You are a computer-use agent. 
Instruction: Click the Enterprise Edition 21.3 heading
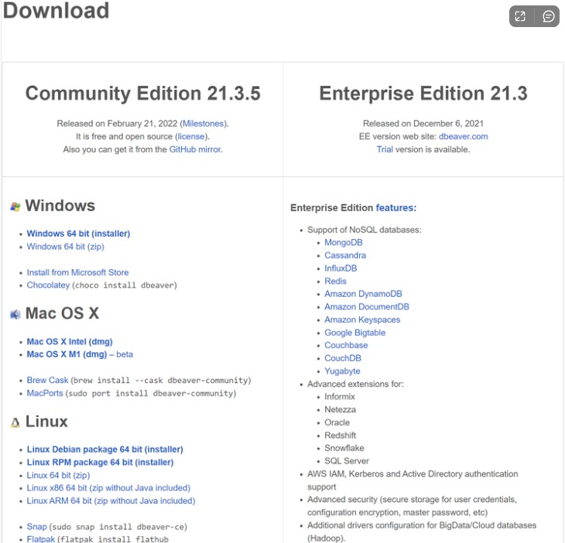(423, 94)
